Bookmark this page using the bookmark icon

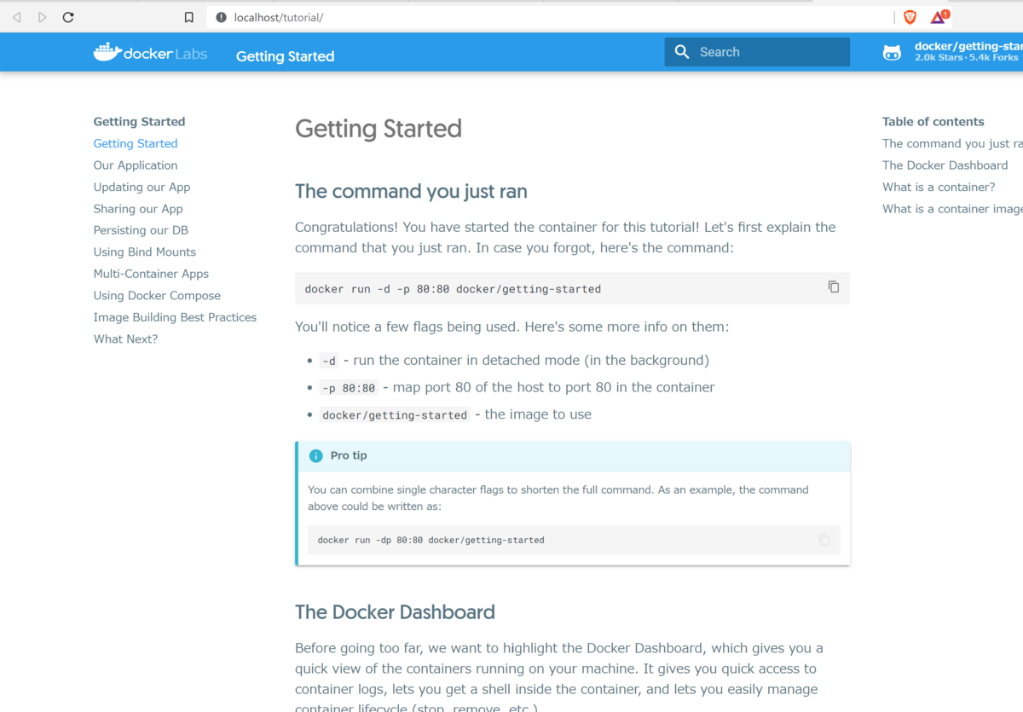189,17
